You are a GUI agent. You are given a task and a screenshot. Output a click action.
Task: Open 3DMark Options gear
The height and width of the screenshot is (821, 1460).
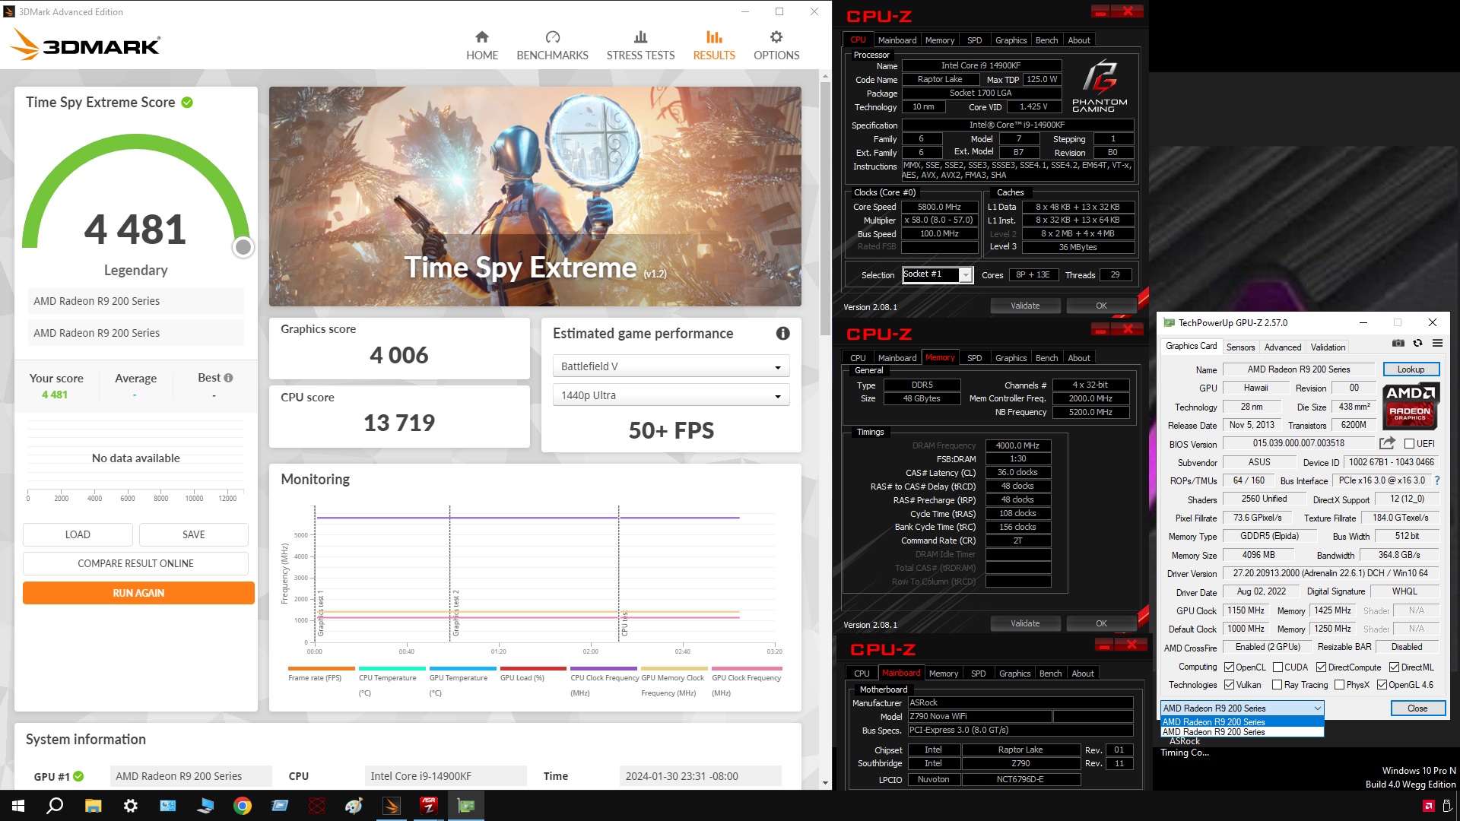coord(776,46)
